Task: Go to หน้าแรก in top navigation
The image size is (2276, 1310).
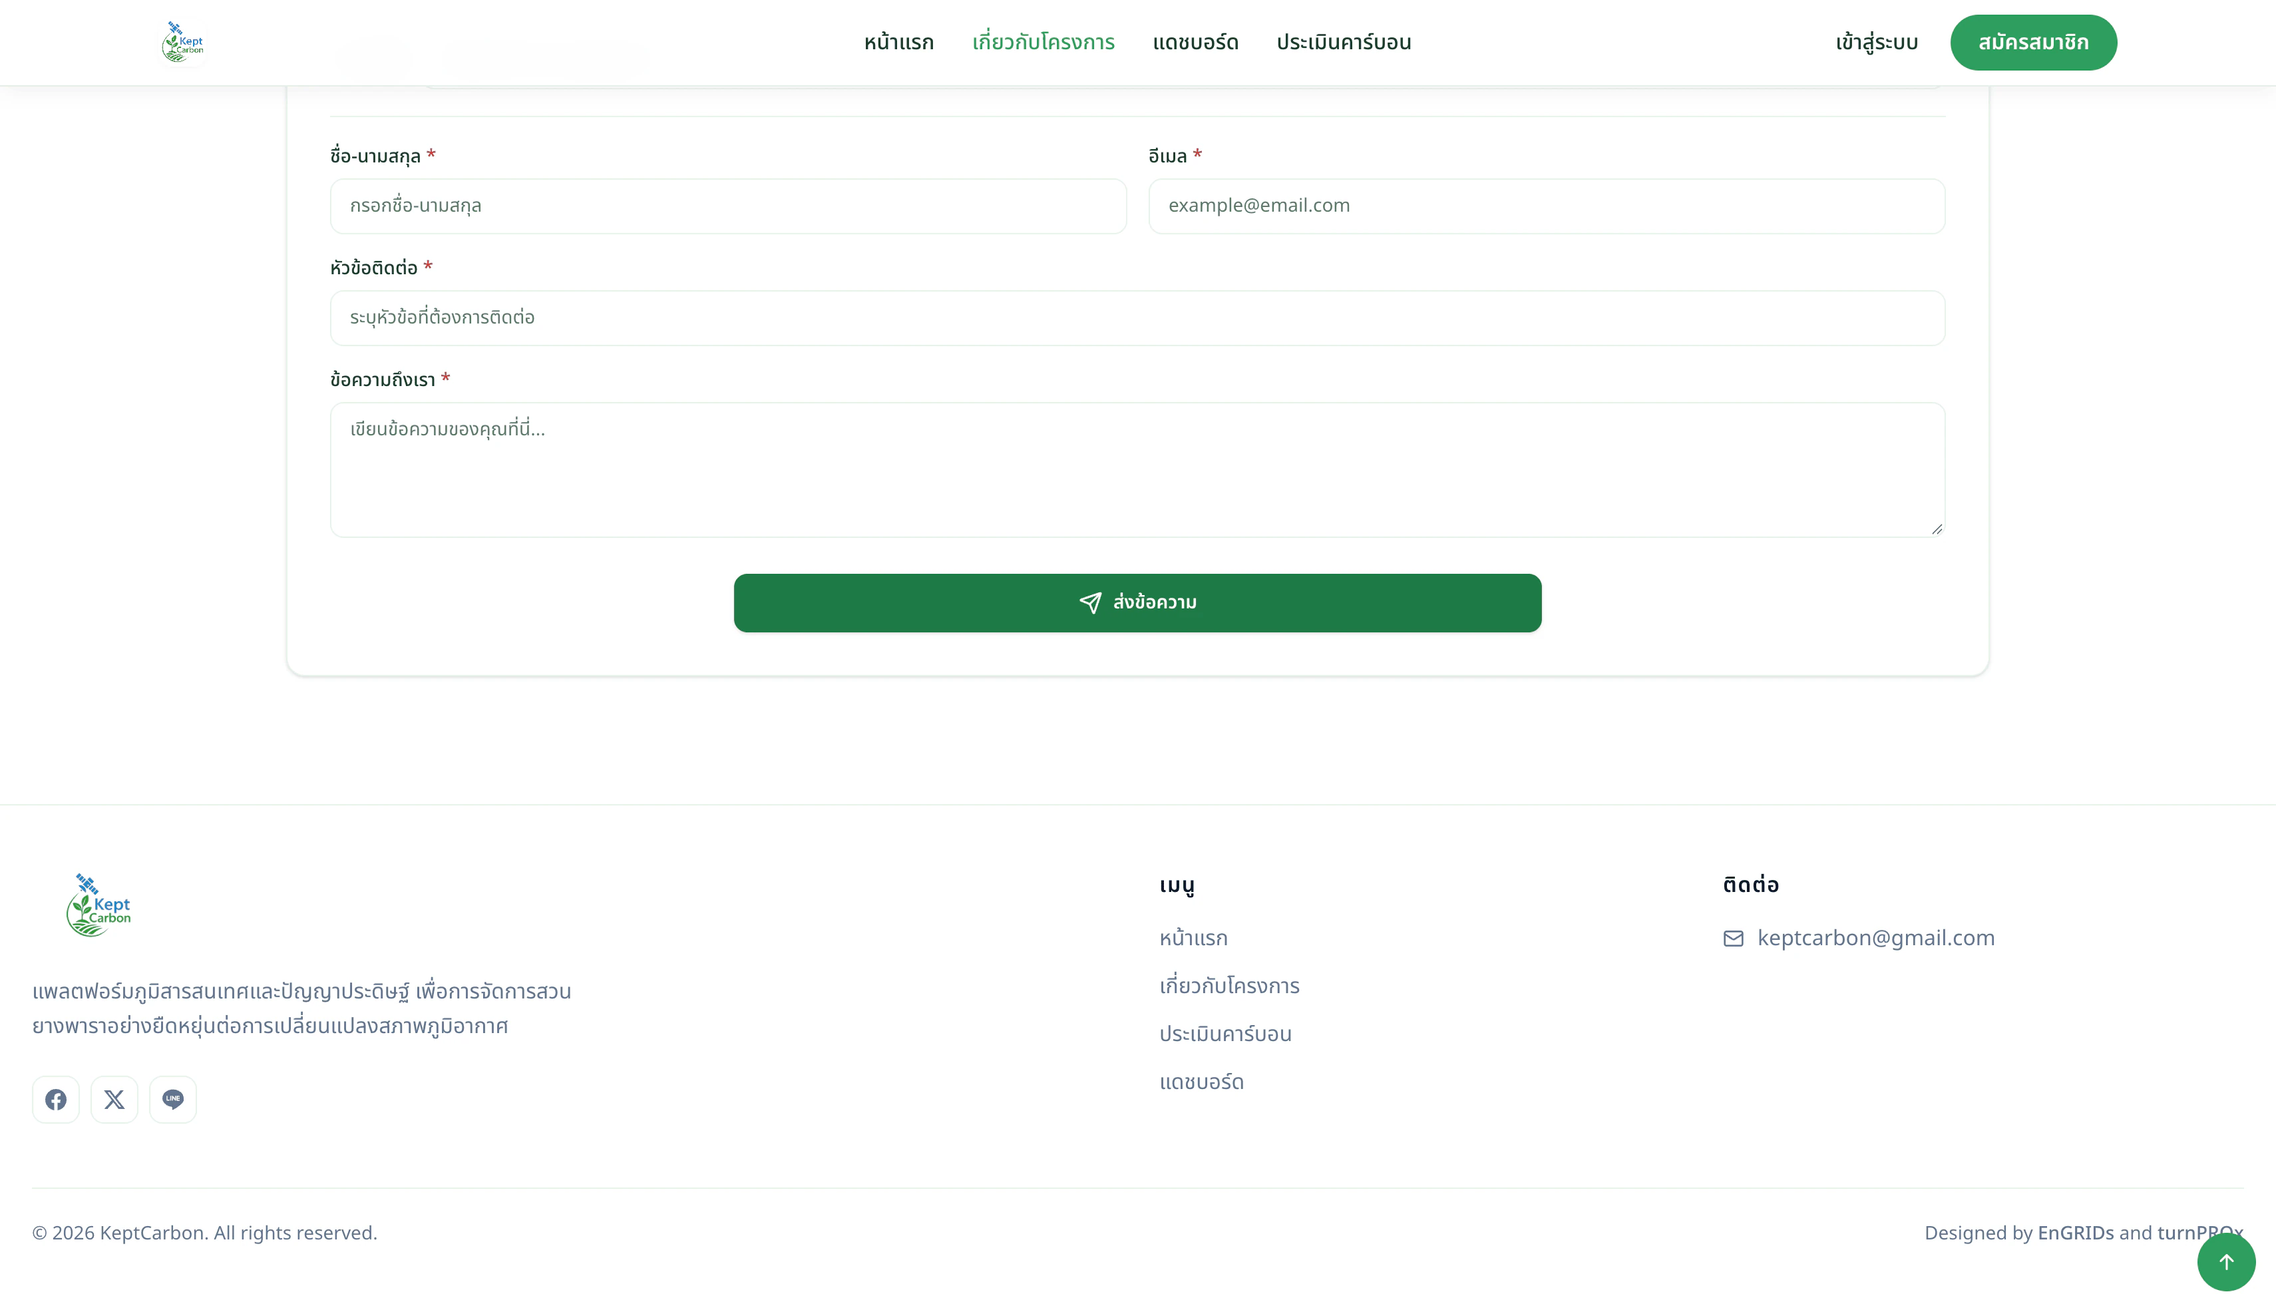Action: click(898, 43)
